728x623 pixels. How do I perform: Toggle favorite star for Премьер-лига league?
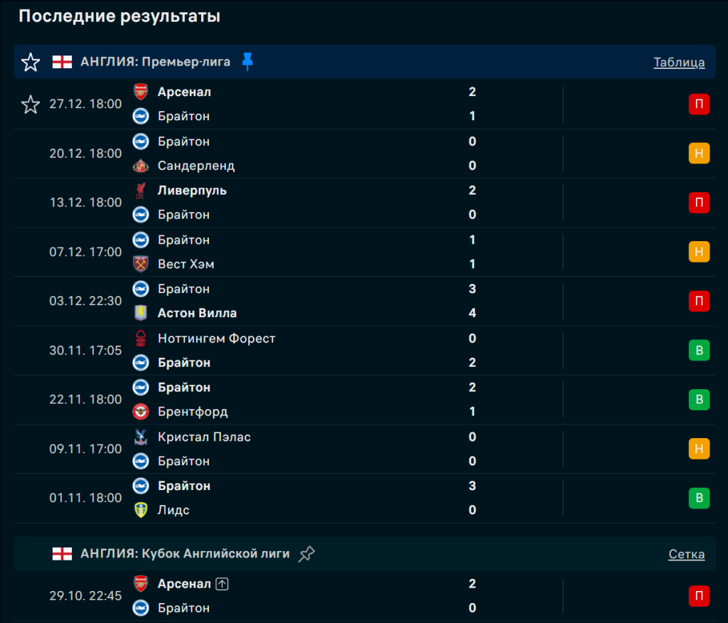pyautogui.click(x=31, y=63)
